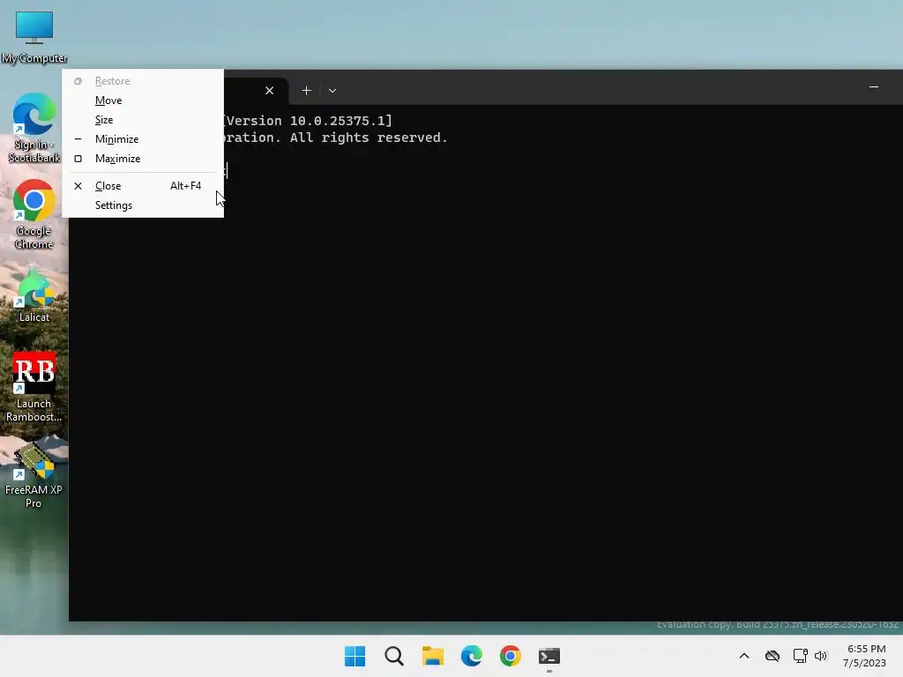Choose Move from the window menu
Screen dimensions: 903x677
coord(143,100)
